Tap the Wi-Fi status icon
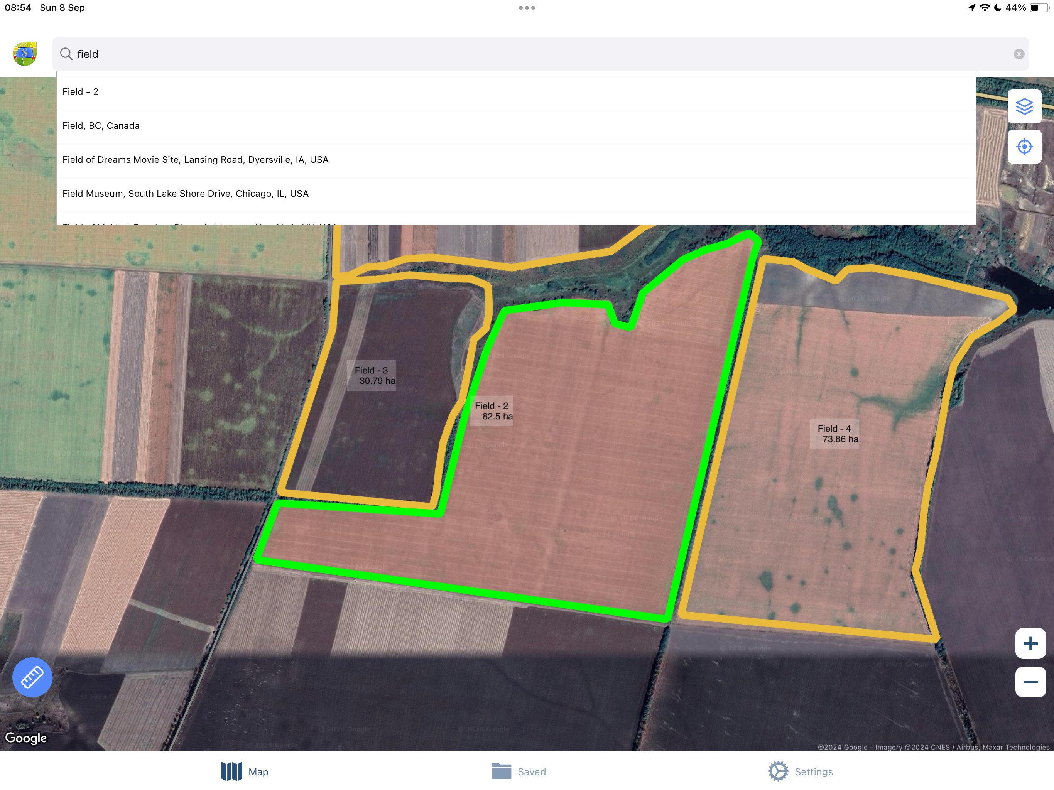The image size is (1054, 790). coord(985,8)
